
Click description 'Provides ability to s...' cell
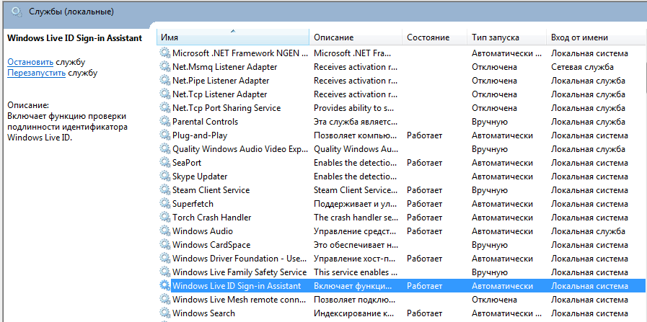point(353,108)
